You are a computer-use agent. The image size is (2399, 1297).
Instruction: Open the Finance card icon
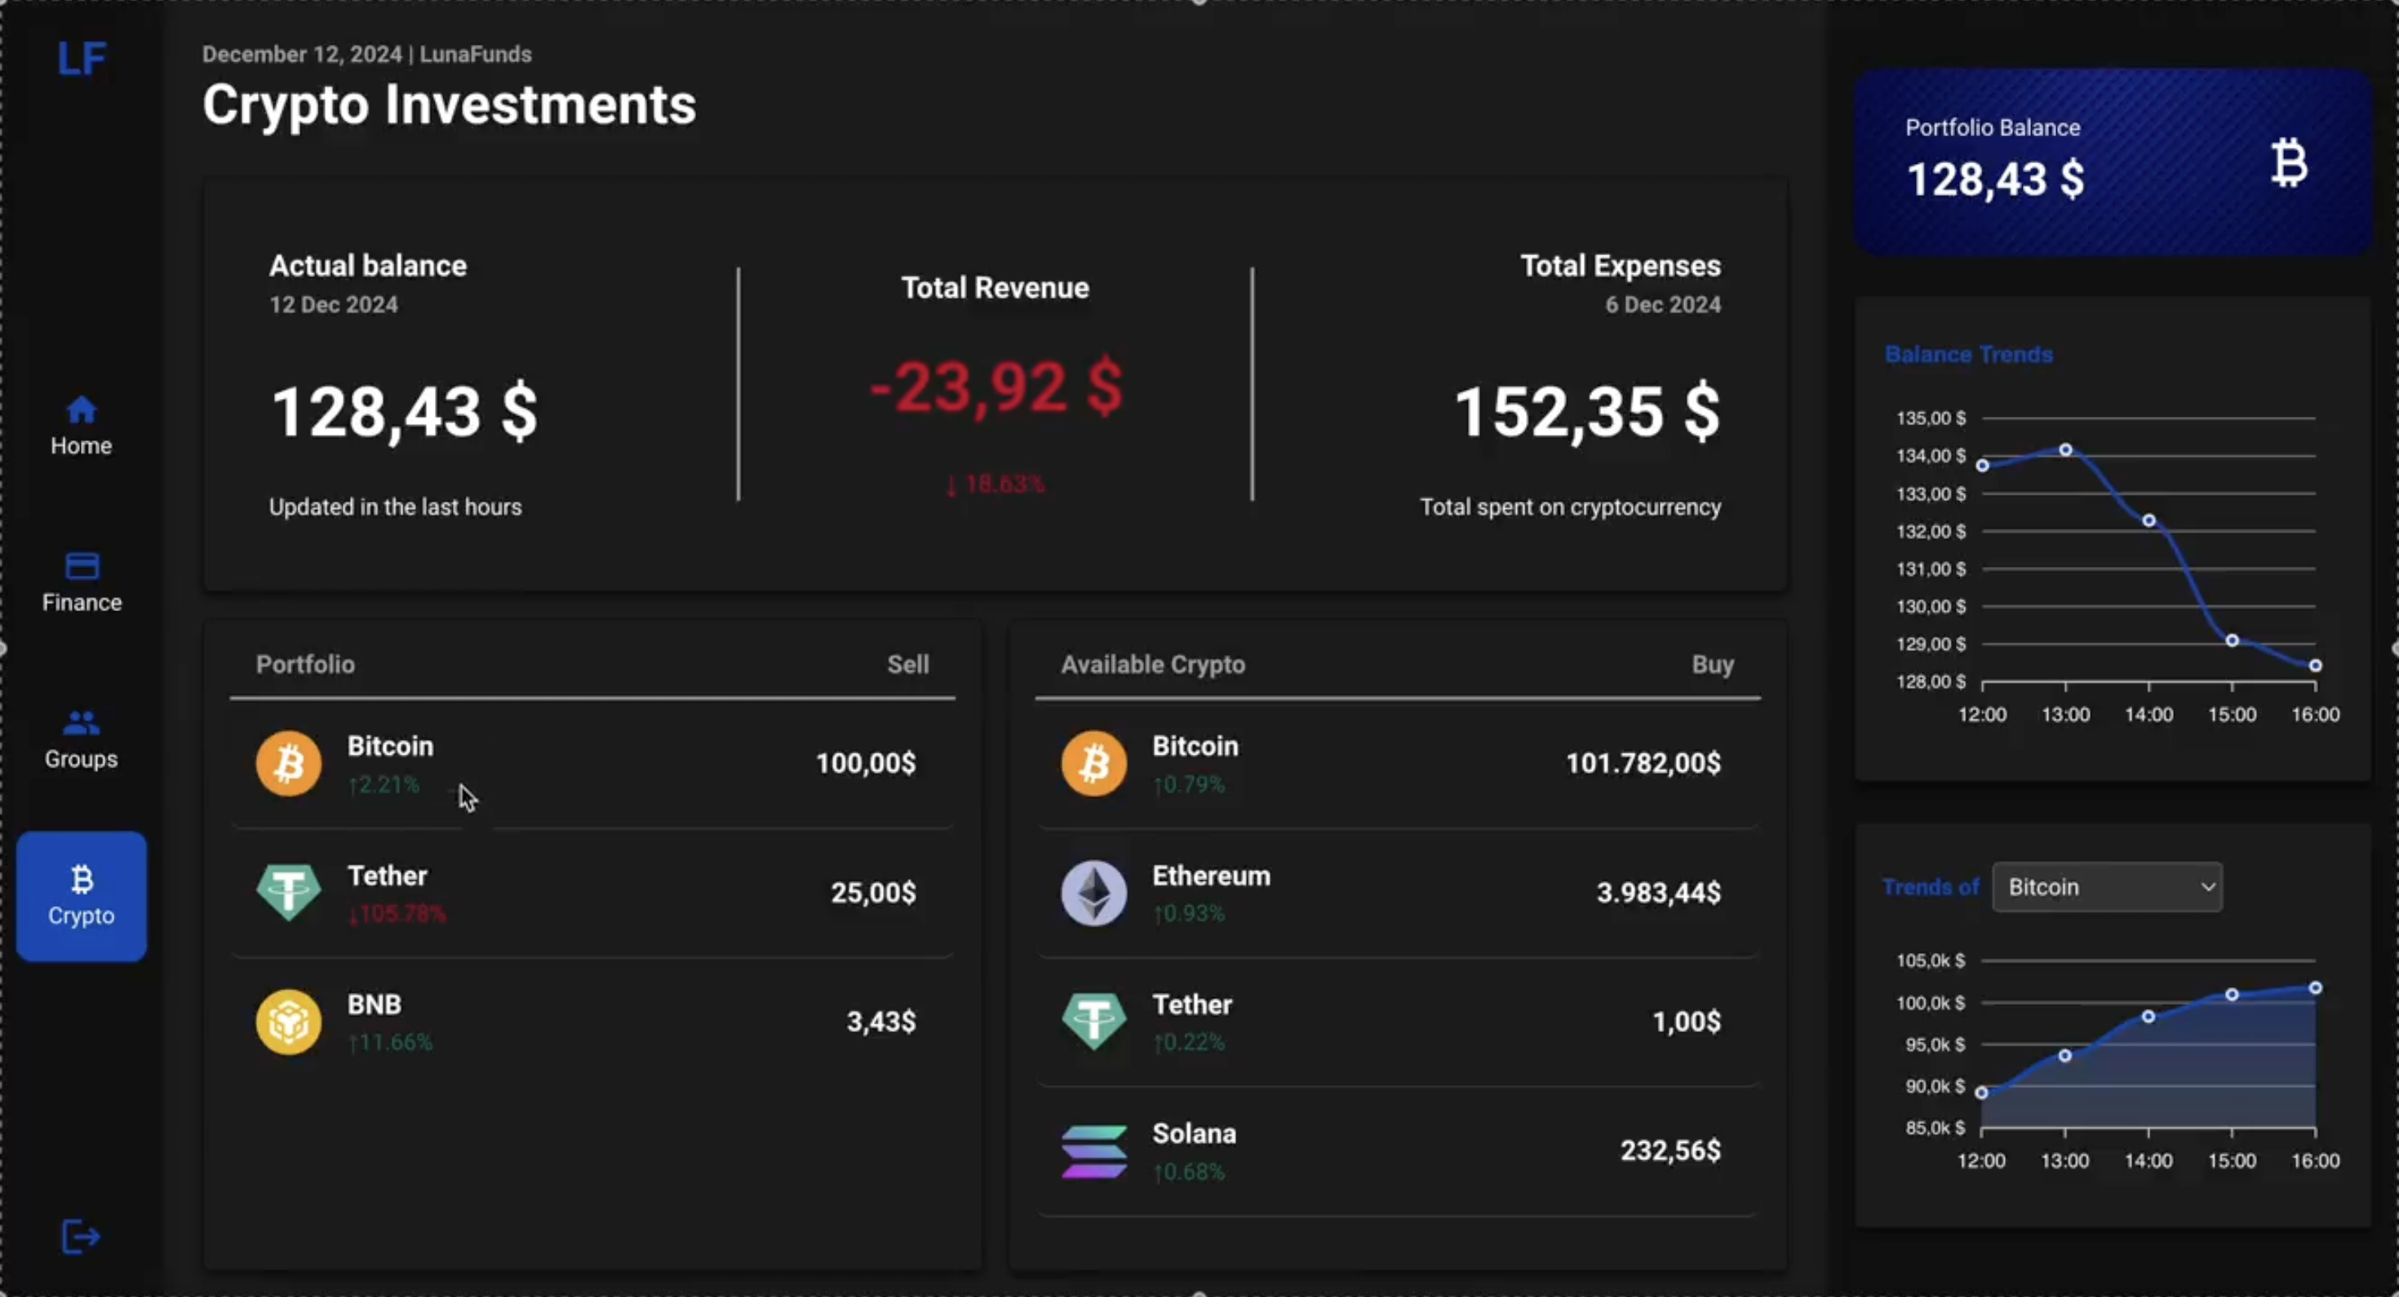point(82,565)
